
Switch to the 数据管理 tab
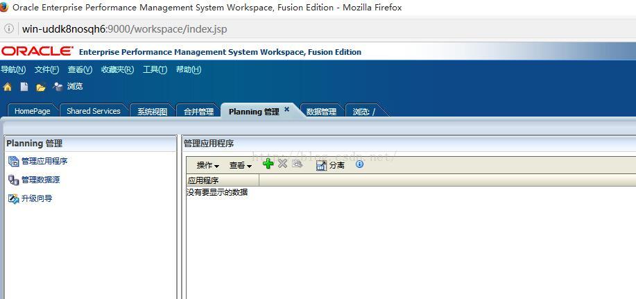pos(322,112)
